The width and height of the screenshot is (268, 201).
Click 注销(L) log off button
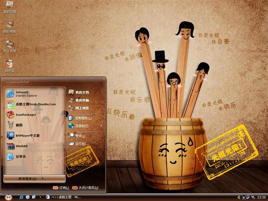coord(61,188)
